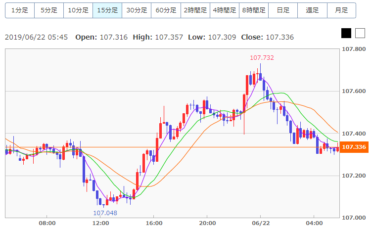Viewport: 372px width, 229px height.
Task: Click the 16:00 time axis label
Action: pos(154,223)
